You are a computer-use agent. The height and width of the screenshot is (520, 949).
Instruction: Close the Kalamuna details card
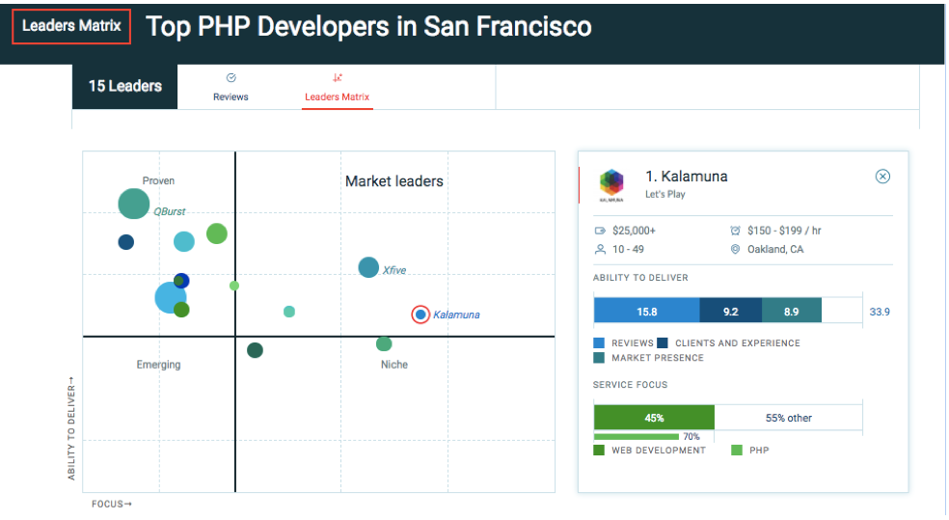pyautogui.click(x=882, y=177)
